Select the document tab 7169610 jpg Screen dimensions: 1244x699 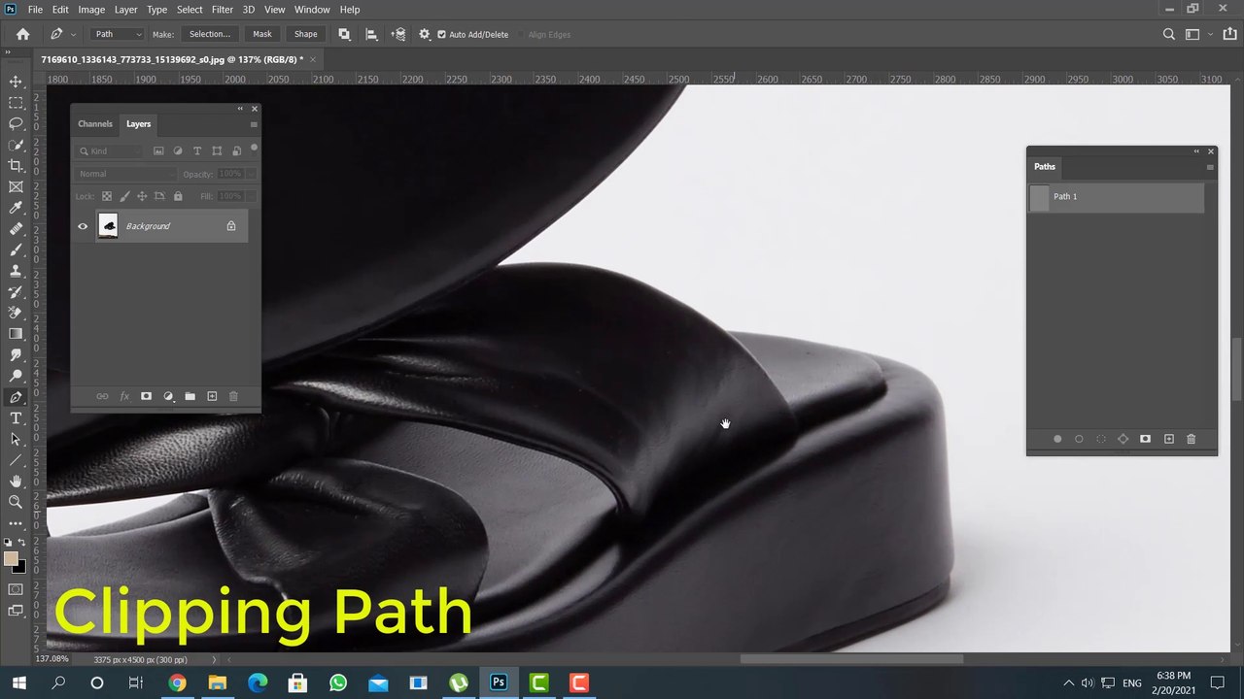click(171, 59)
